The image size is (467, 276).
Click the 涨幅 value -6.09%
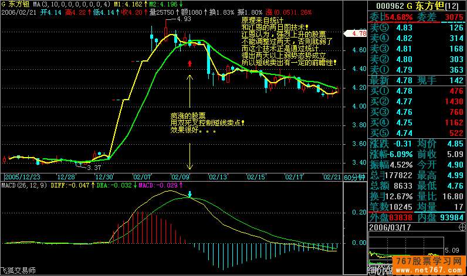401,154
